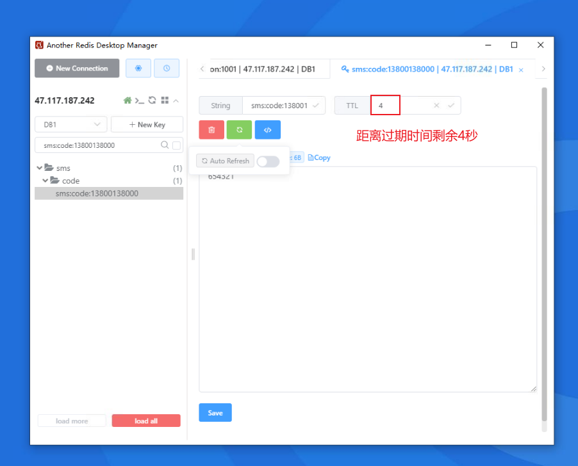The height and width of the screenshot is (466, 578).
Task: Click the Copy link
Action: 319,157
